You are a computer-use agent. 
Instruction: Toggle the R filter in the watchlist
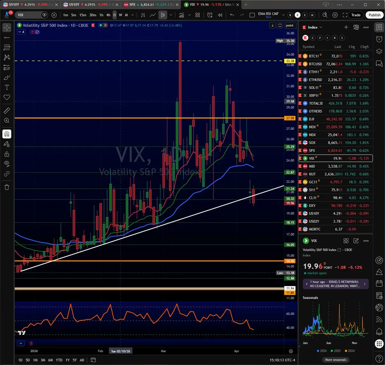335,38
